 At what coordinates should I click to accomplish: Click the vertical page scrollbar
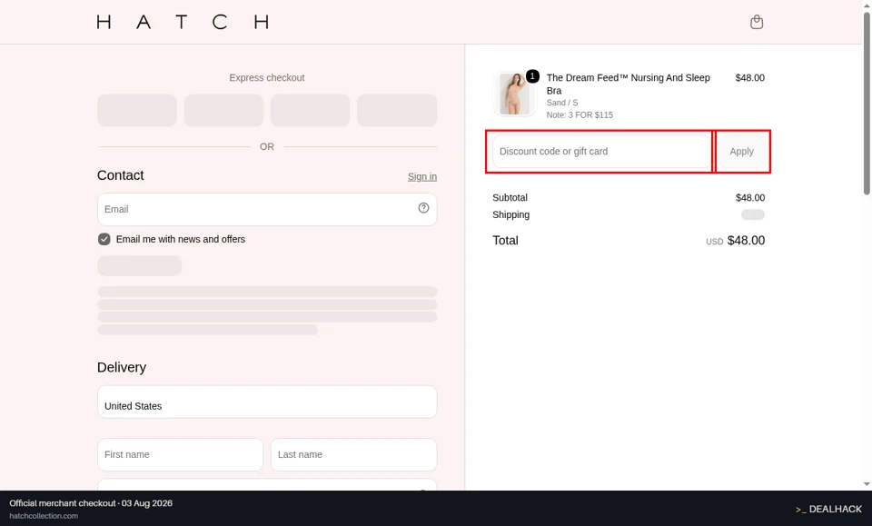click(867, 104)
